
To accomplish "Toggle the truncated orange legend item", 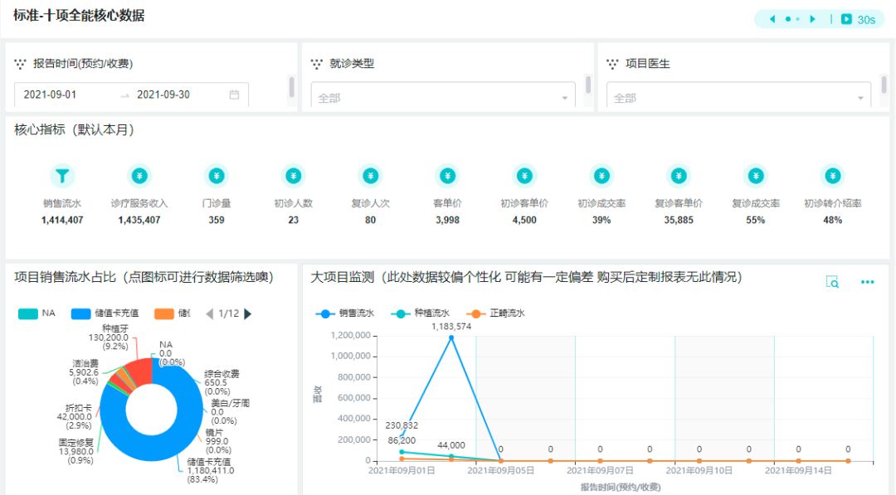I will coord(173,313).
